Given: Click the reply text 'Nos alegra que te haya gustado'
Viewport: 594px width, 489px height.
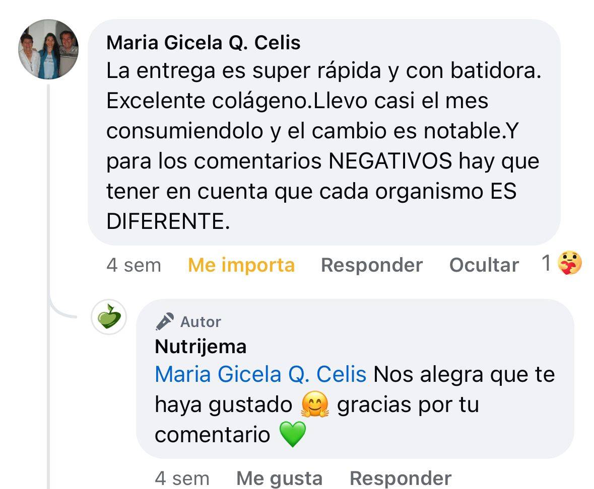Looking at the screenshot, I should (464, 375).
